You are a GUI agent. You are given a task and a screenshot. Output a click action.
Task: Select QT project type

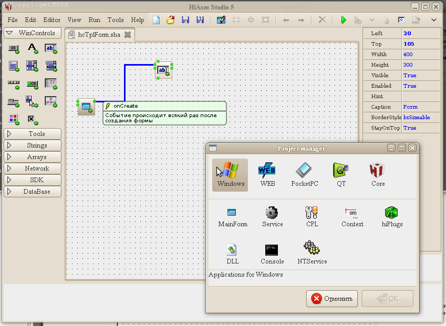[341, 175]
